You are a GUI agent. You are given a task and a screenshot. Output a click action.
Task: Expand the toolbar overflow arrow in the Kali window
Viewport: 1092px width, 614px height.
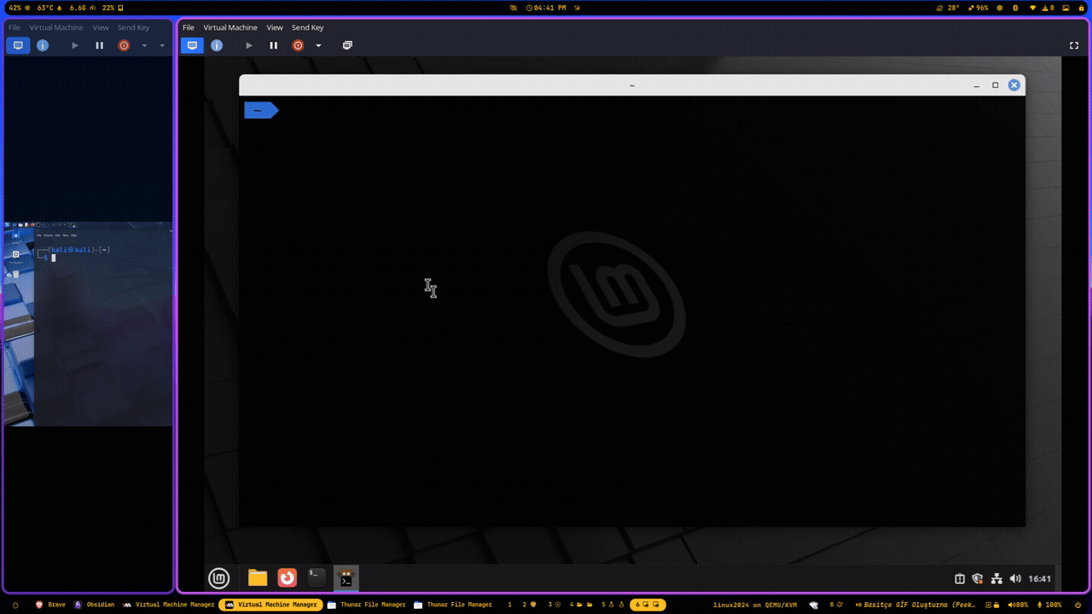[162, 45]
